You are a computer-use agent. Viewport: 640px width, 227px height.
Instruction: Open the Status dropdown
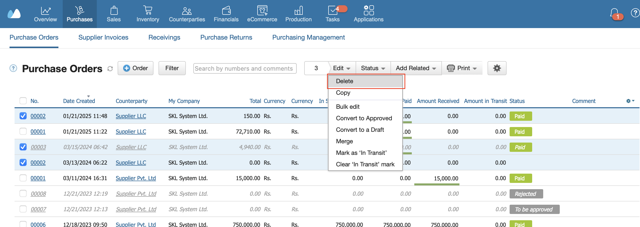point(373,68)
